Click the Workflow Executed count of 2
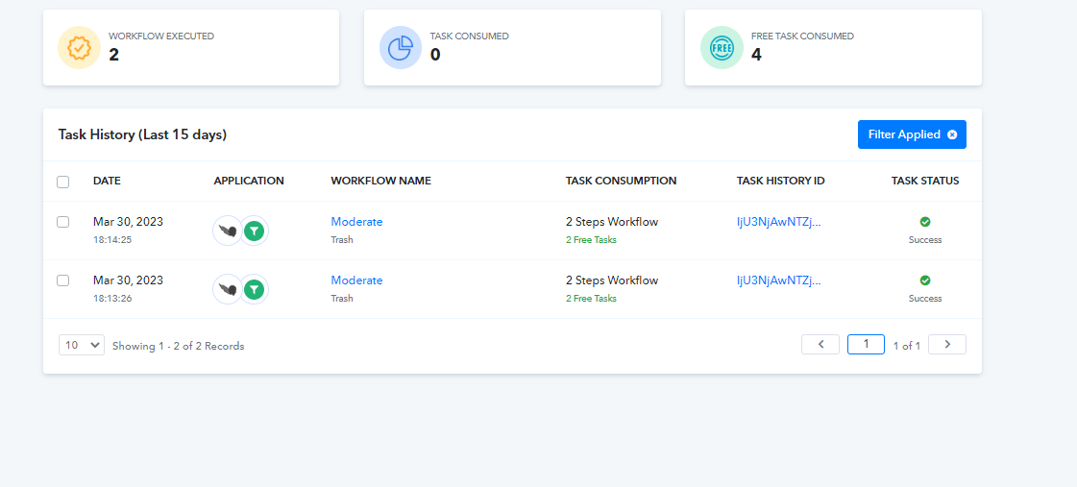Screen dimensions: 1077x487 coord(114,54)
